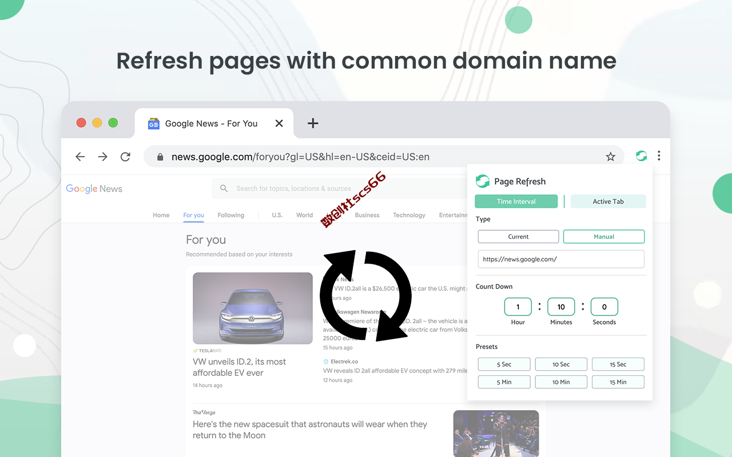Open the Page Refresh extension icon in toolbar
The height and width of the screenshot is (457, 732).
(642, 156)
